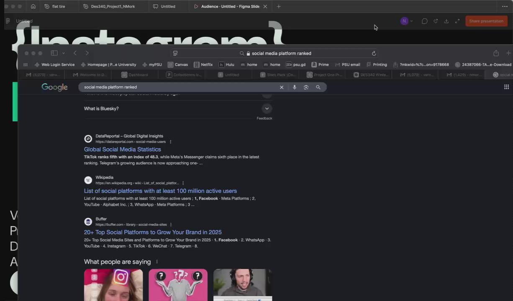This screenshot has width=513, height=301.
Task: Open comments in the Figma presentation toolbar
Action: pyautogui.click(x=425, y=21)
